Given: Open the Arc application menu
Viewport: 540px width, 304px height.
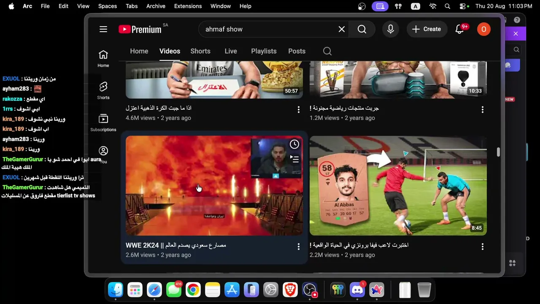Looking at the screenshot, I should 27,6.
